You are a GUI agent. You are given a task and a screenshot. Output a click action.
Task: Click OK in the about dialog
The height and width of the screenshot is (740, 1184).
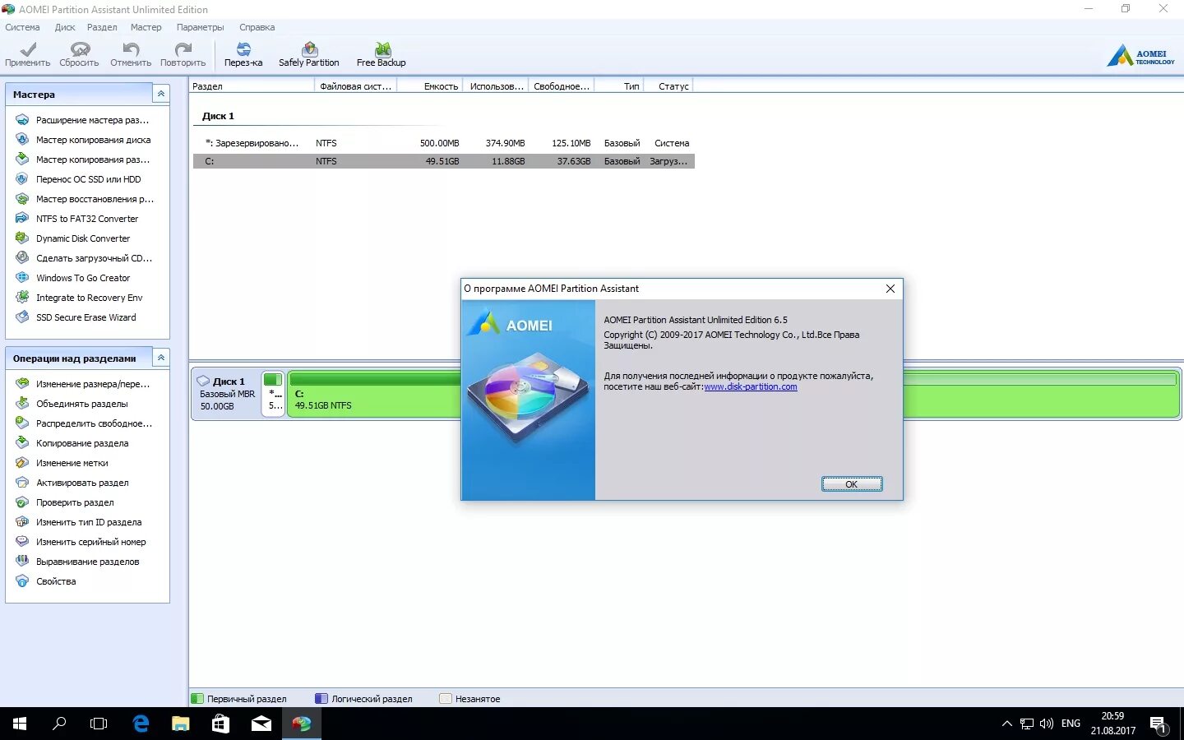tap(852, 484)
